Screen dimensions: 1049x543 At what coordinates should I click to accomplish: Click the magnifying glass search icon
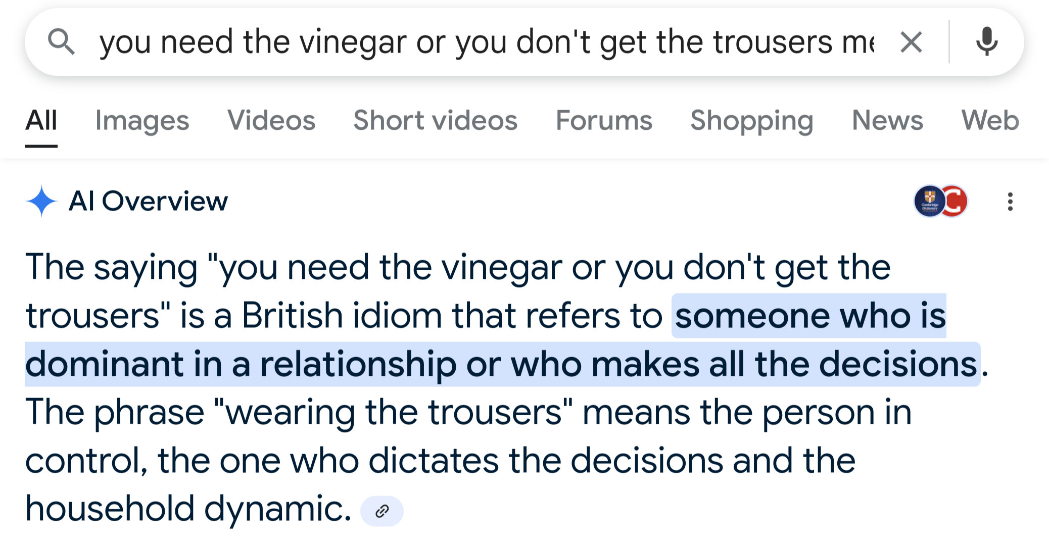[x=61, y=42]
